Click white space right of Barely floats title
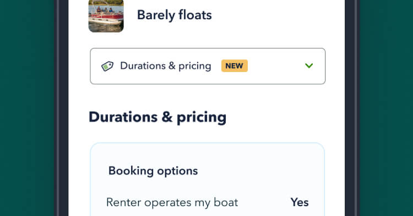413x216 pixels. tap(276, 15)
